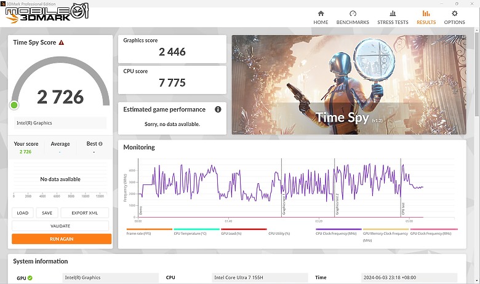This screenshot has width=480, height=284.
Task: Click the SAVE button
Action: [47, 213]
